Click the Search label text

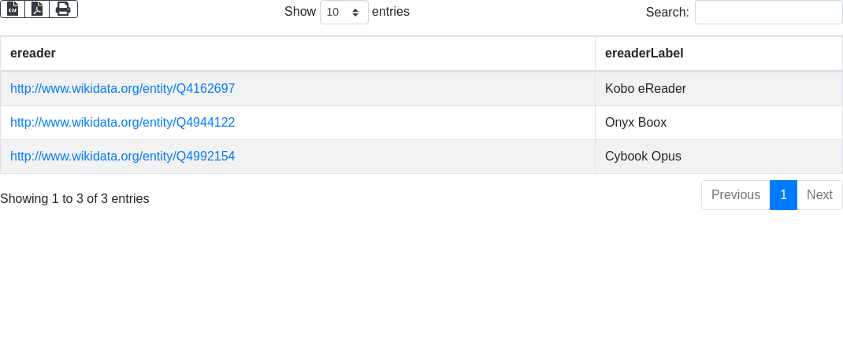667,13
